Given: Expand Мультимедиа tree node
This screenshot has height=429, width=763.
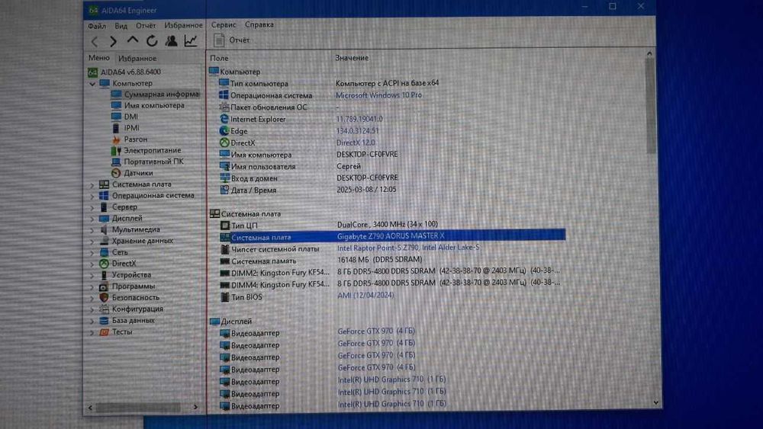Looking at the screenshot, I should click(x=92, y=230).
